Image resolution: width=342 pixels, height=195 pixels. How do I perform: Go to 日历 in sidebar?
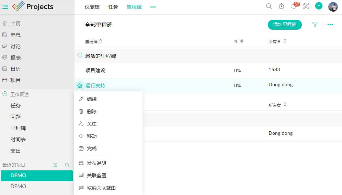pos(15,69)
